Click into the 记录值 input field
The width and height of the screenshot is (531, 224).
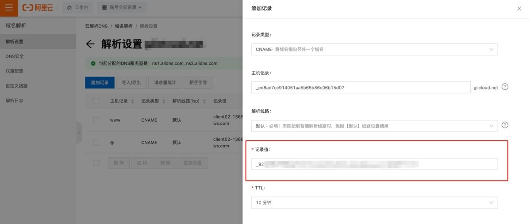[x=374, y=164]
